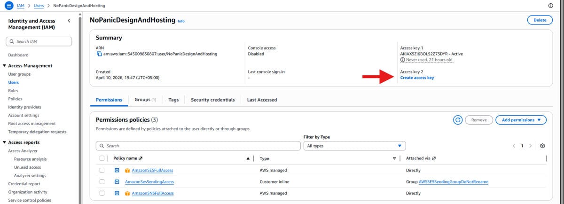Open Temporary delegation requests in sidebar
This screenshot has height=204, width=564.
pyautogui.click(x=37, y=132)
